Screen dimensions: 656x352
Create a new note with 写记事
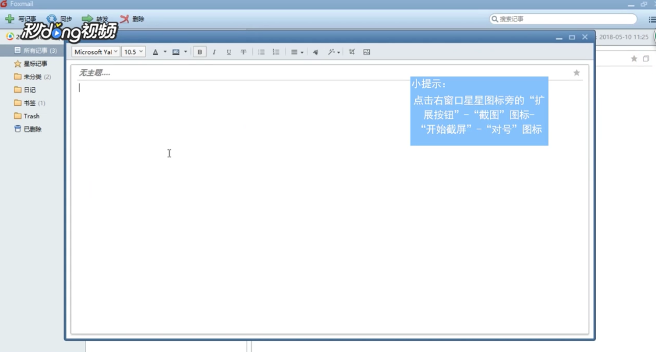coord(22,19)
